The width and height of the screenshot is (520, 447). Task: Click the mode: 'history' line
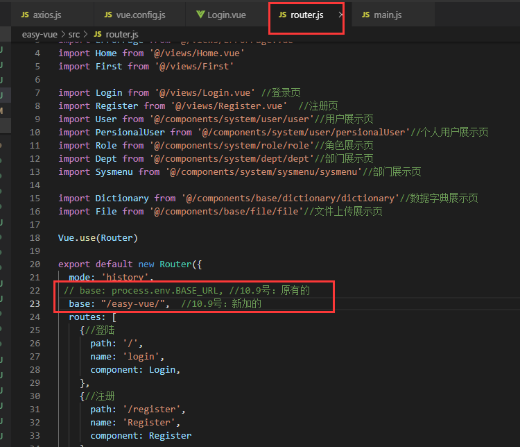tap(111, 278)
